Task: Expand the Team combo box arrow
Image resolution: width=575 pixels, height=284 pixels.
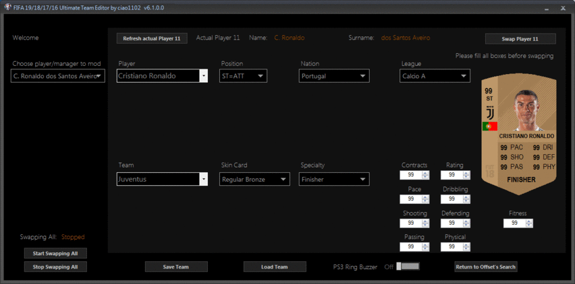Action: tap(204, 180)
